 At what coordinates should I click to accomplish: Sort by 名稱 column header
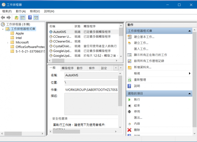60,26
